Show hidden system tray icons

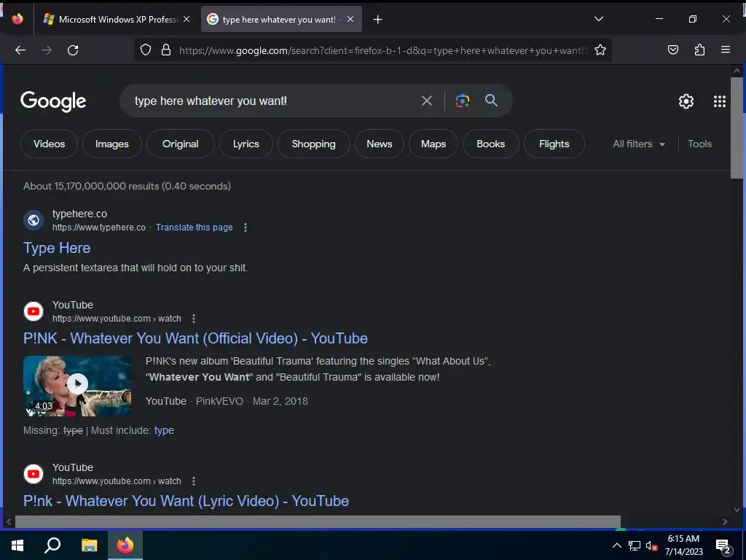click(616, 545)
